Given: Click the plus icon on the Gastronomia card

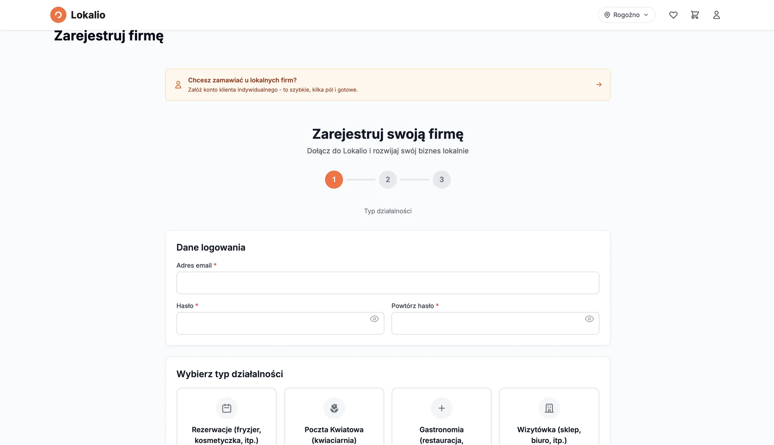Looking at the screenshot, I should pos(442,408).
